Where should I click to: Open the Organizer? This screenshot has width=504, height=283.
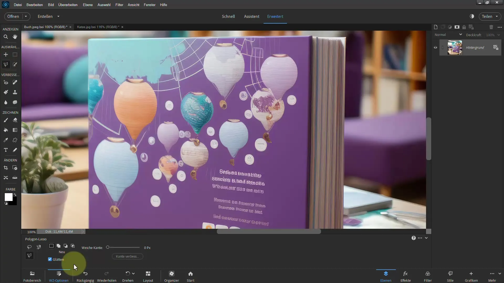172,276
